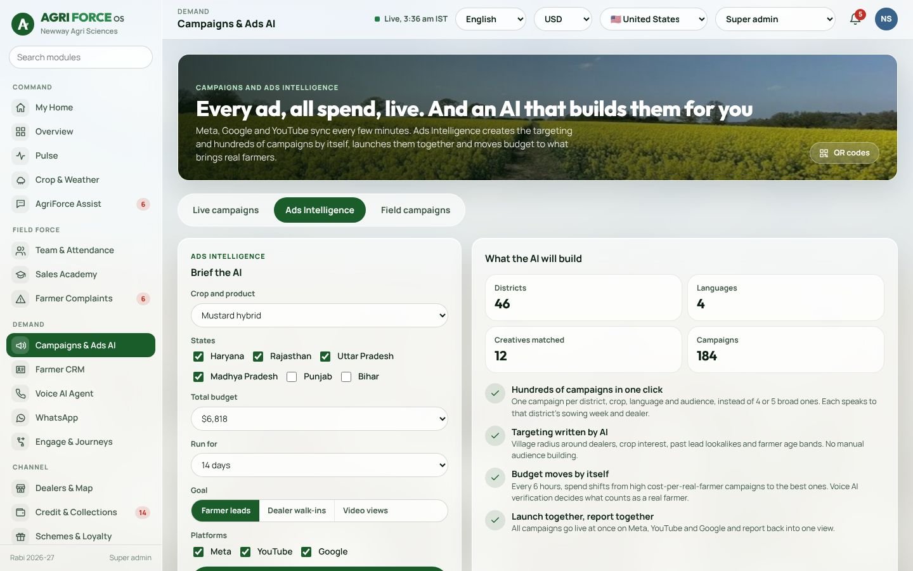Go to Farmer CRM module
The width and height of the screenshot is (913, 571).
click(81, 370)
